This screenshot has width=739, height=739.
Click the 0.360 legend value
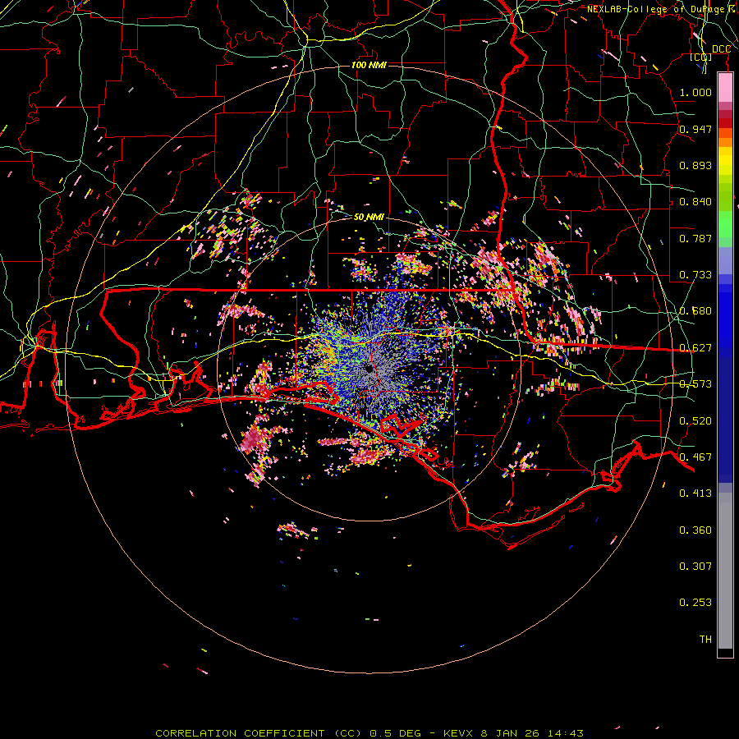click(695, 530)
